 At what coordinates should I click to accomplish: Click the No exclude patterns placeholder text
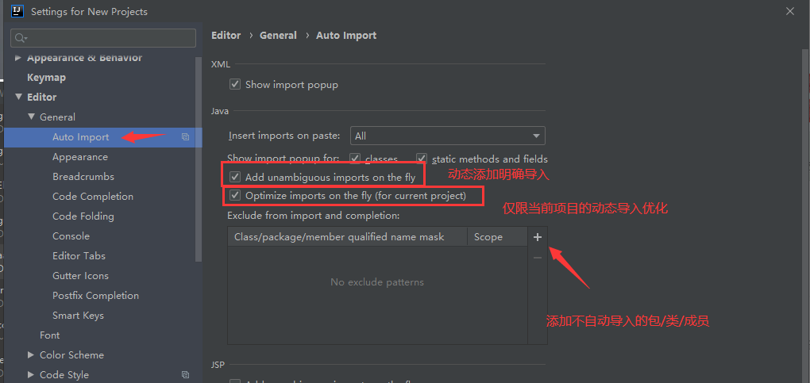coord(377,282)
